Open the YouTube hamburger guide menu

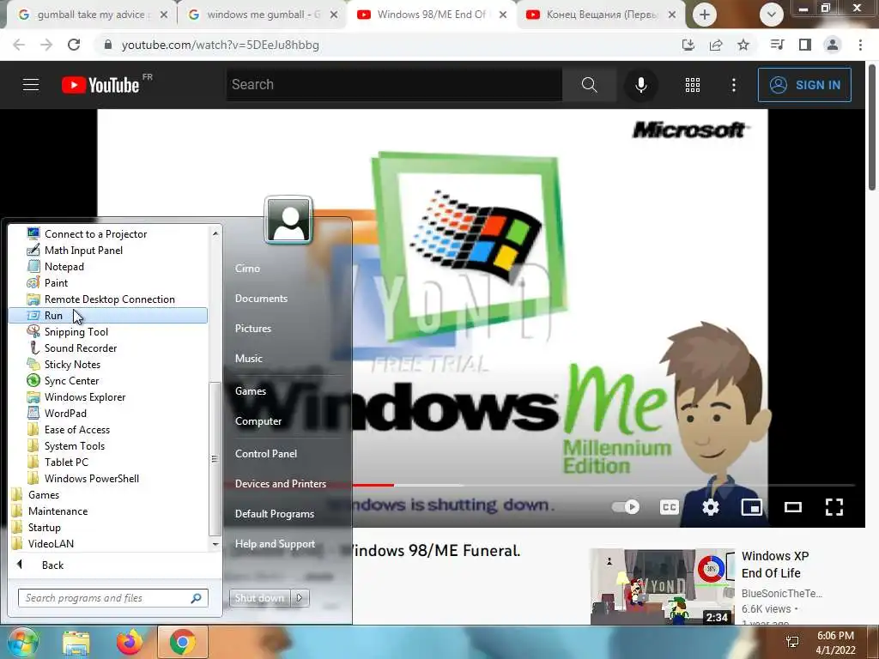point(31,85)
